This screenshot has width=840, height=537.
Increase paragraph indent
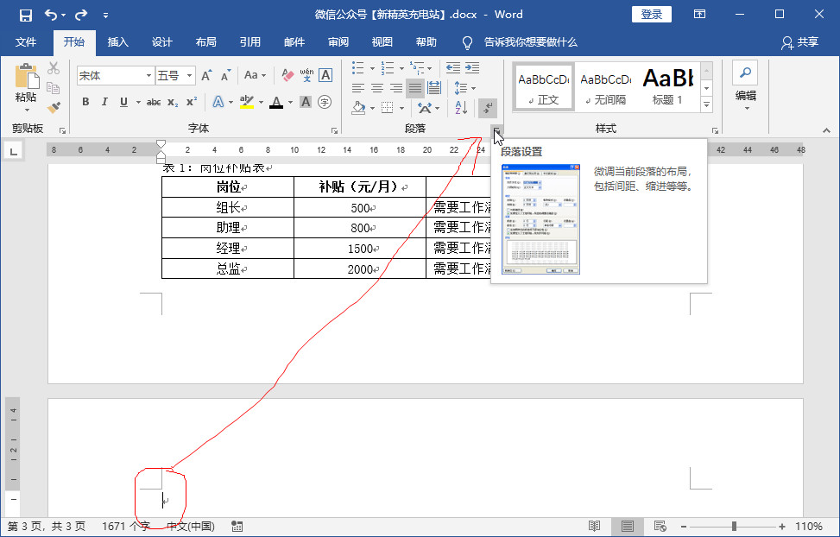[472, 67]
